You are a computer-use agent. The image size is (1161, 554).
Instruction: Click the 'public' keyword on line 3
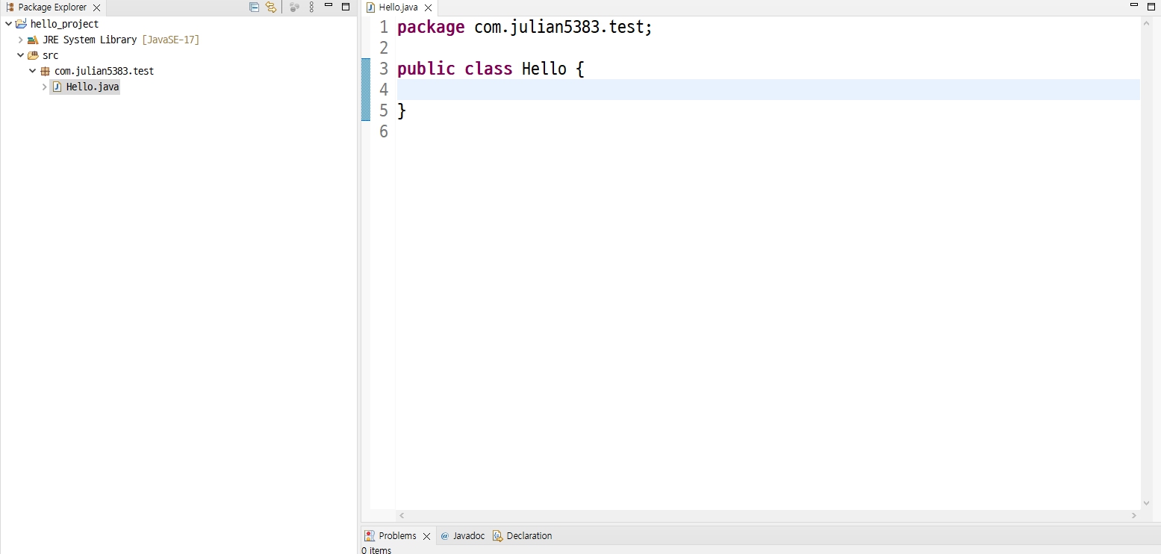tap(426, 69)
